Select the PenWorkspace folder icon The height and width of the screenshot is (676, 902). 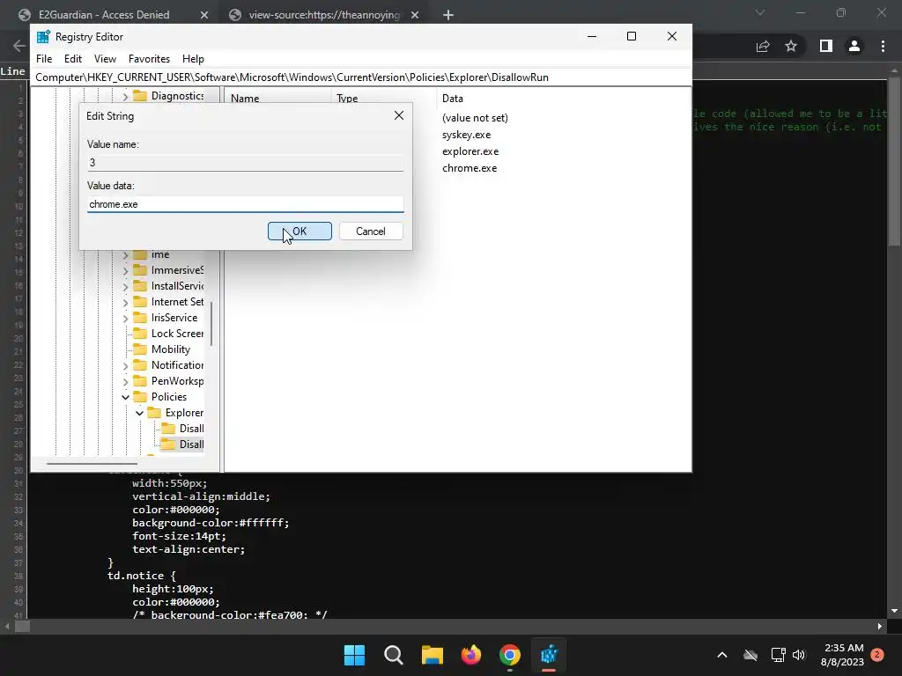140,380
